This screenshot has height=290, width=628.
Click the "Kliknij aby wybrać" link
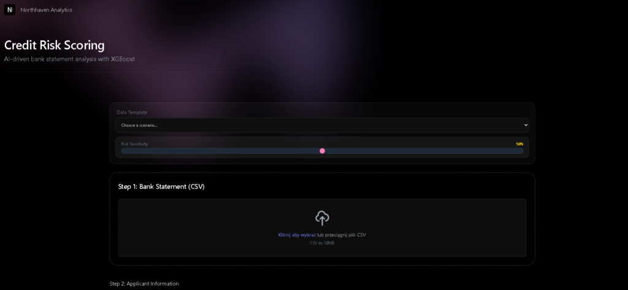[x=297, y=235]
